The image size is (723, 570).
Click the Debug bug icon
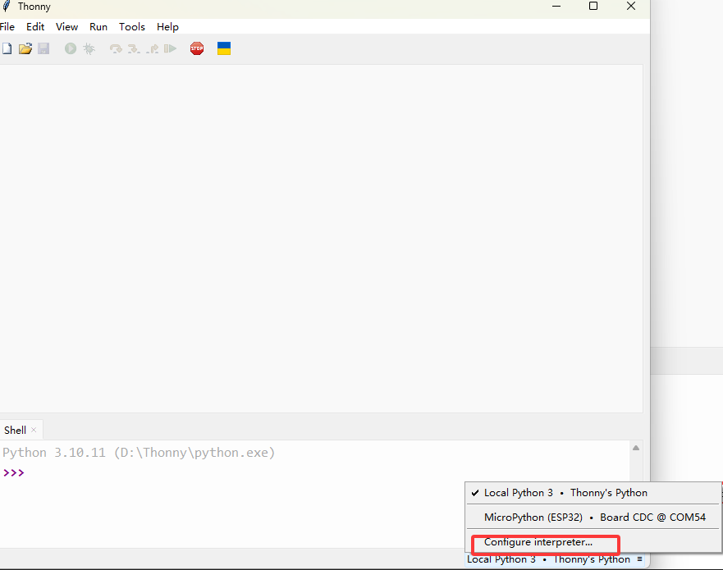pos(89,49)
